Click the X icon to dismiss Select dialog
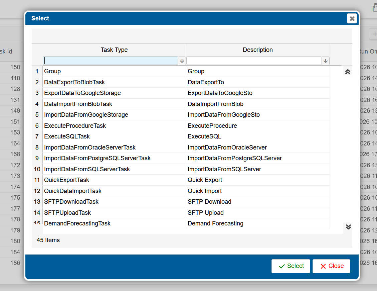Viewport: 377px width, 291px height. click(x=352, y=18)
